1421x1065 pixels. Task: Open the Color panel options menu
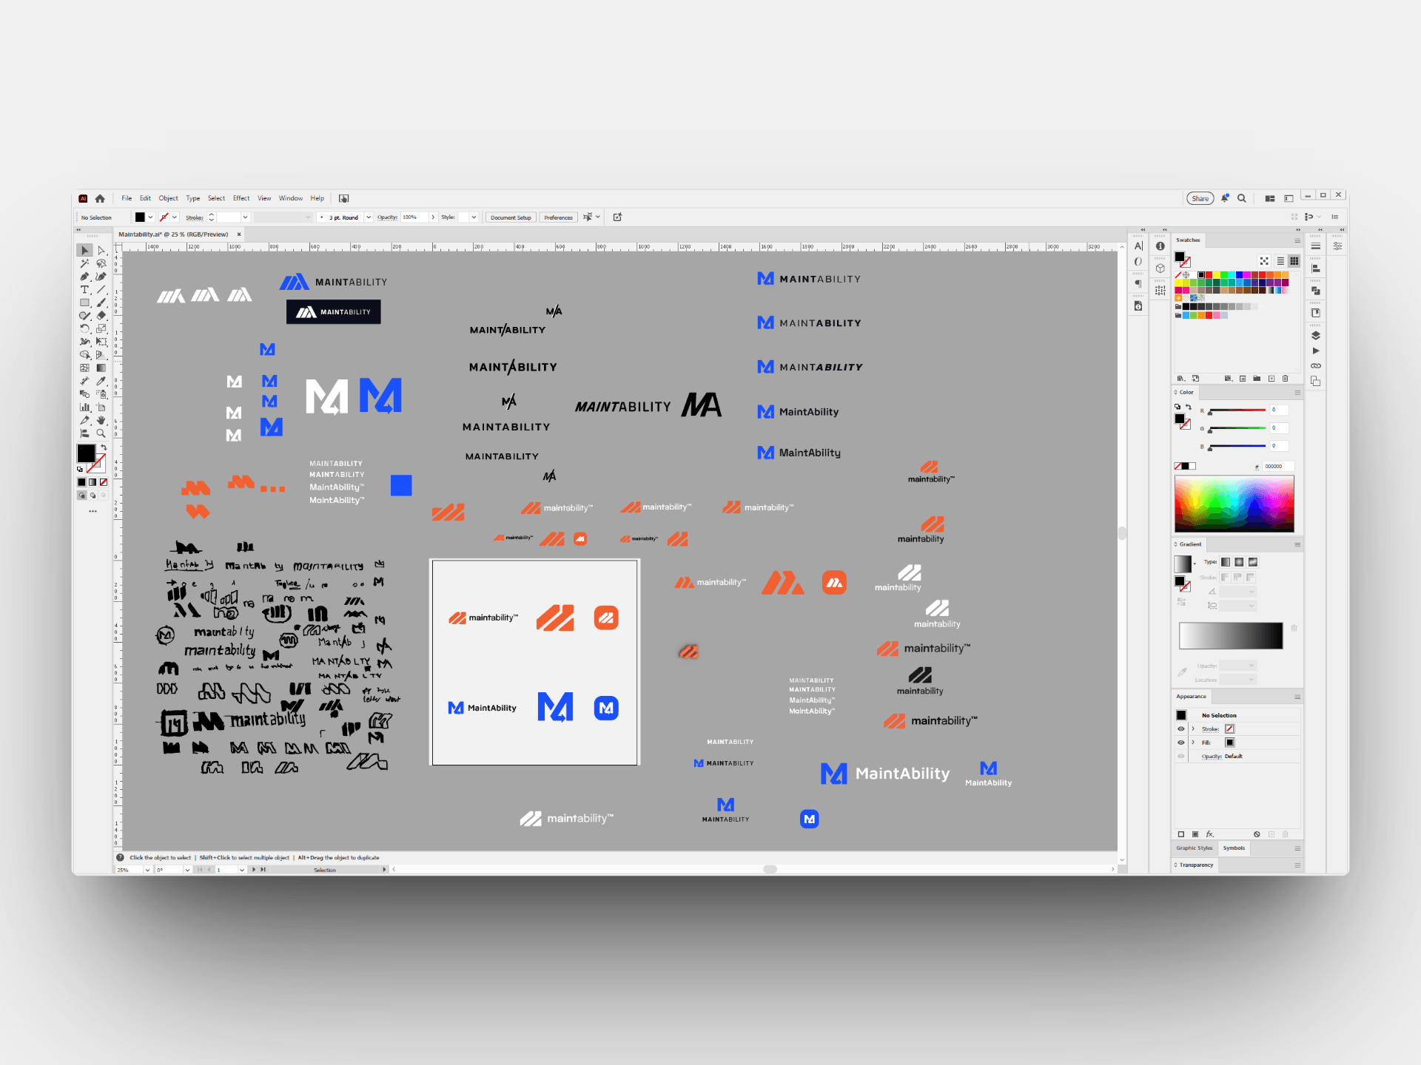tap(1297, 393)
